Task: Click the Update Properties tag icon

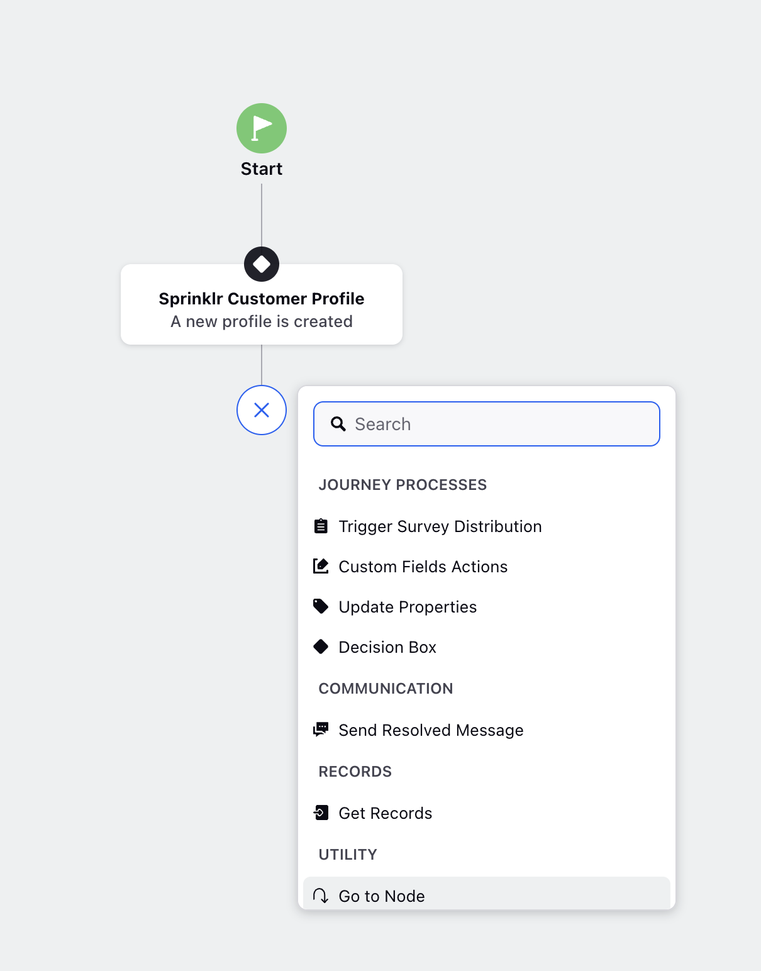Action: pyautogui.click(x=321, y=606)
